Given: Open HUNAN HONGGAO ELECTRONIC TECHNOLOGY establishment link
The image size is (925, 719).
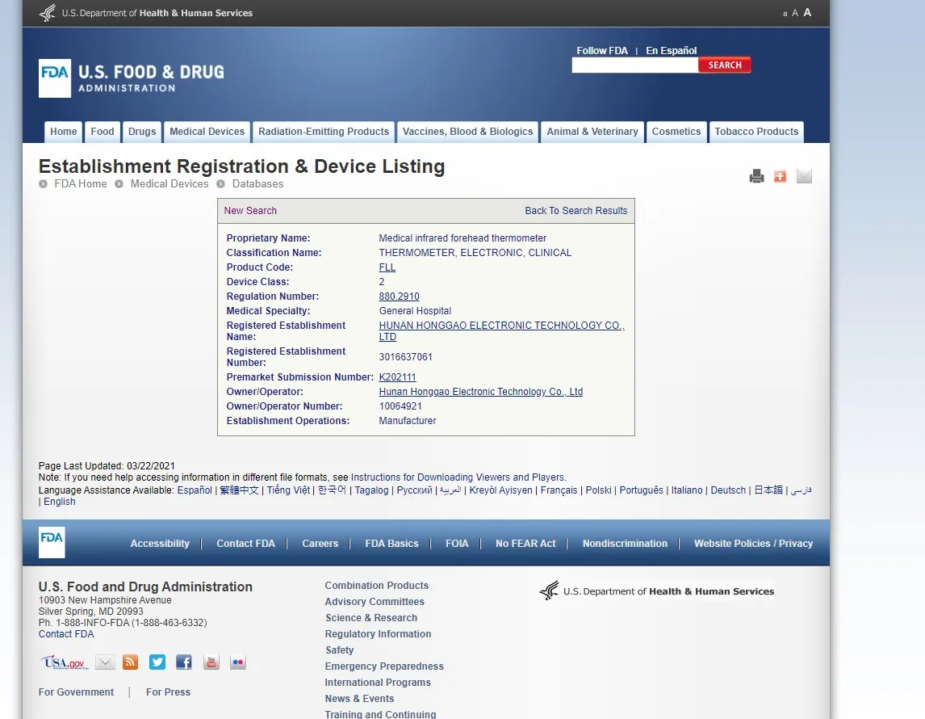Looking at the screenshot, I should click(x=501, y=331).
